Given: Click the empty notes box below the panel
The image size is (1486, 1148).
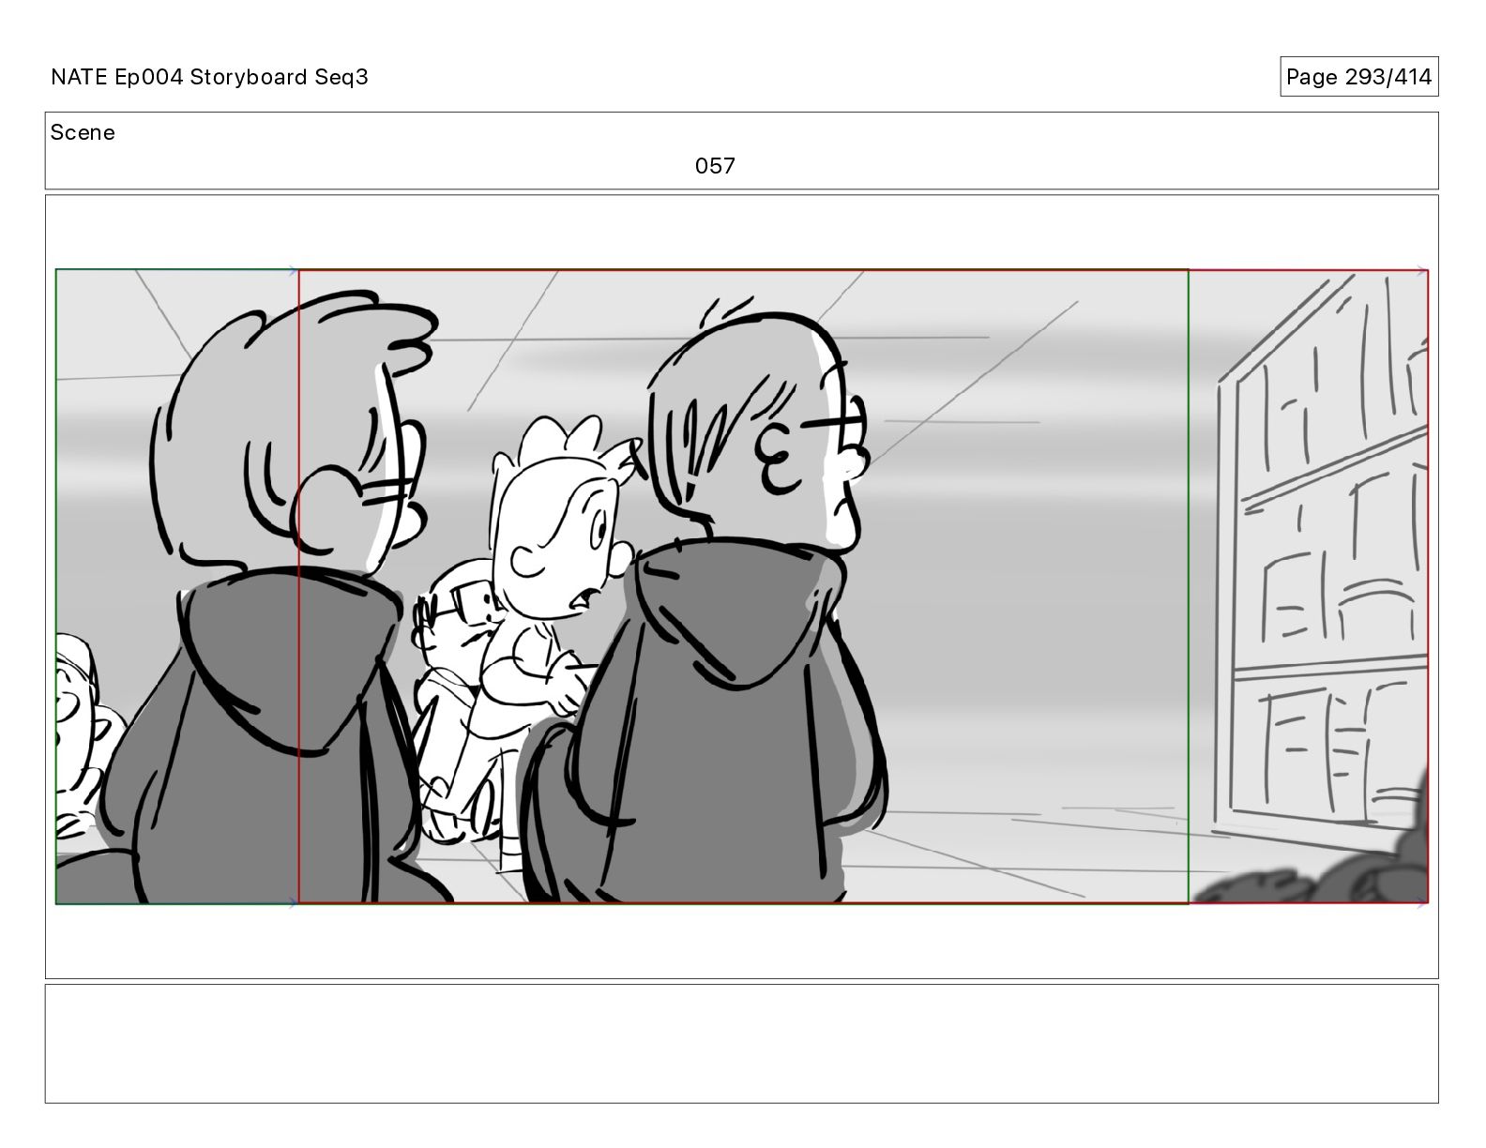Looking at the screenshot, I should click(742, 1043).
